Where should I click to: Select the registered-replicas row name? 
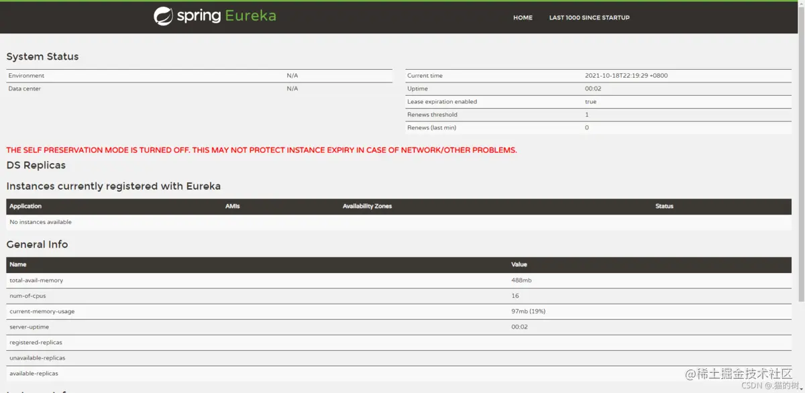tap(36, 342)
